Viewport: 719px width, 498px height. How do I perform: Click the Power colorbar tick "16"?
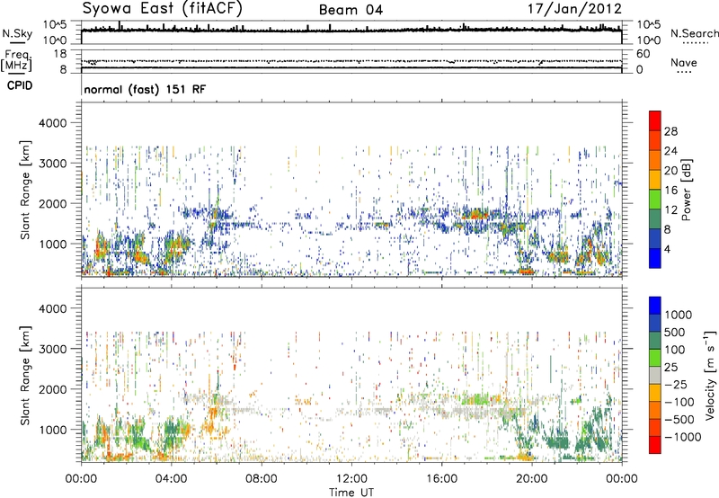(x=670, y=191)
